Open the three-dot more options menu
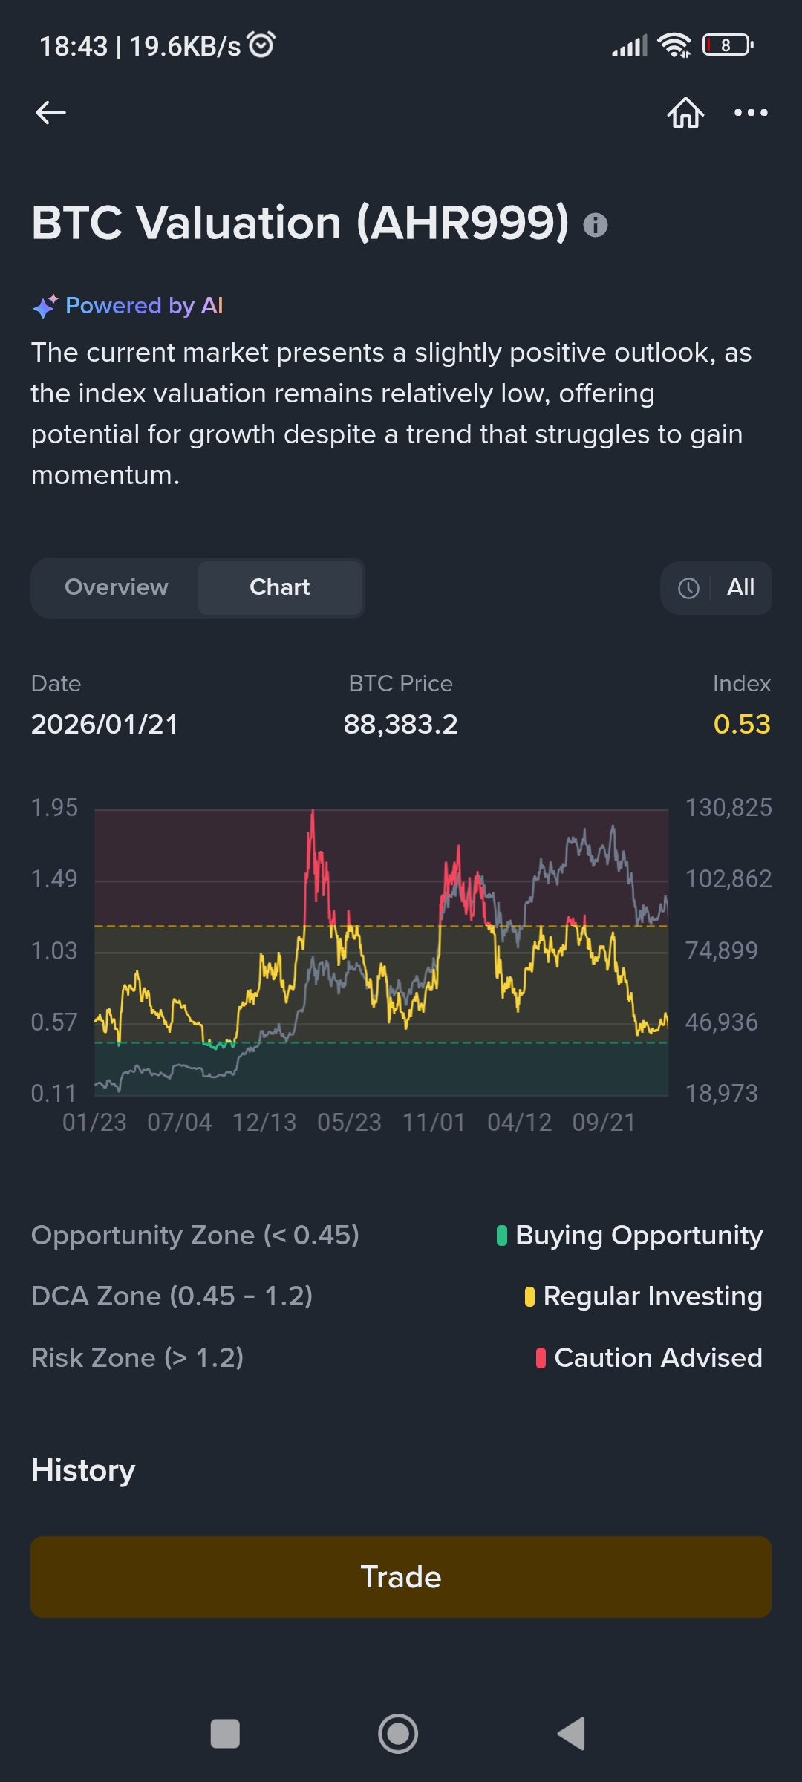The height and width of the screenshot is (1782, 802). (751, 113)
